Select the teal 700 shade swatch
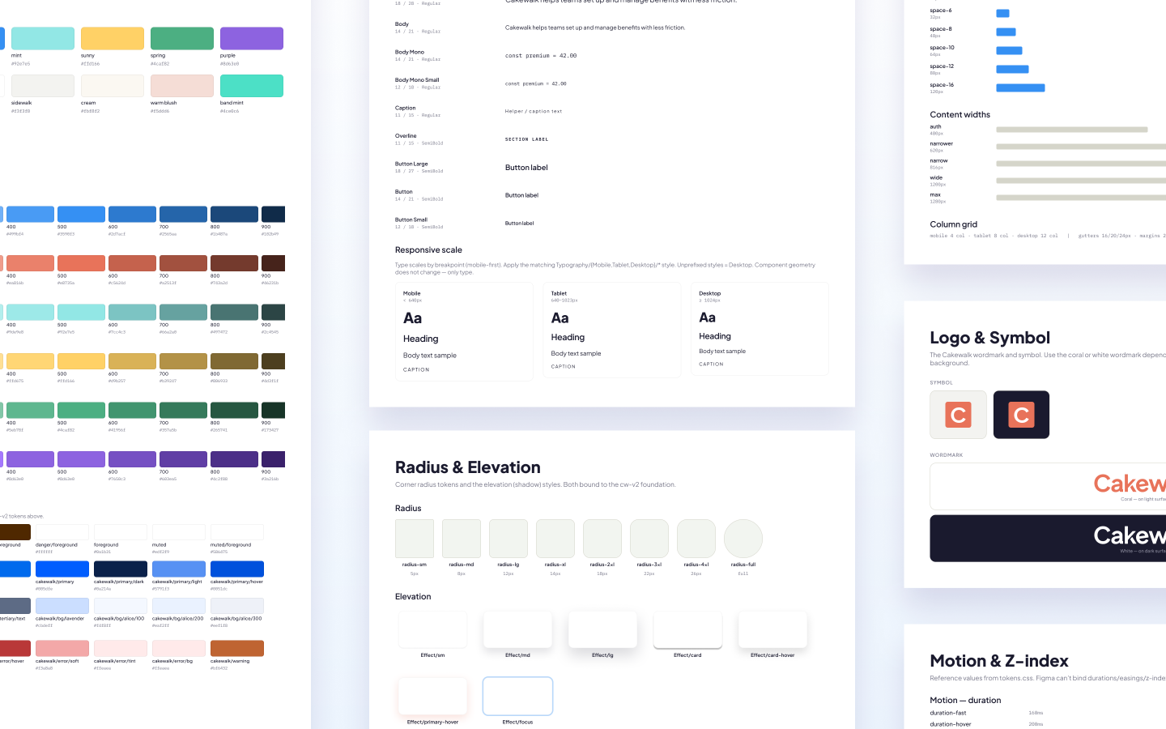Image resolution: width=1166 pixels, height=729 pixels. point(183,312)
